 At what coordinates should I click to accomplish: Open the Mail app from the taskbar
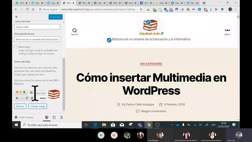pos(122,125)
